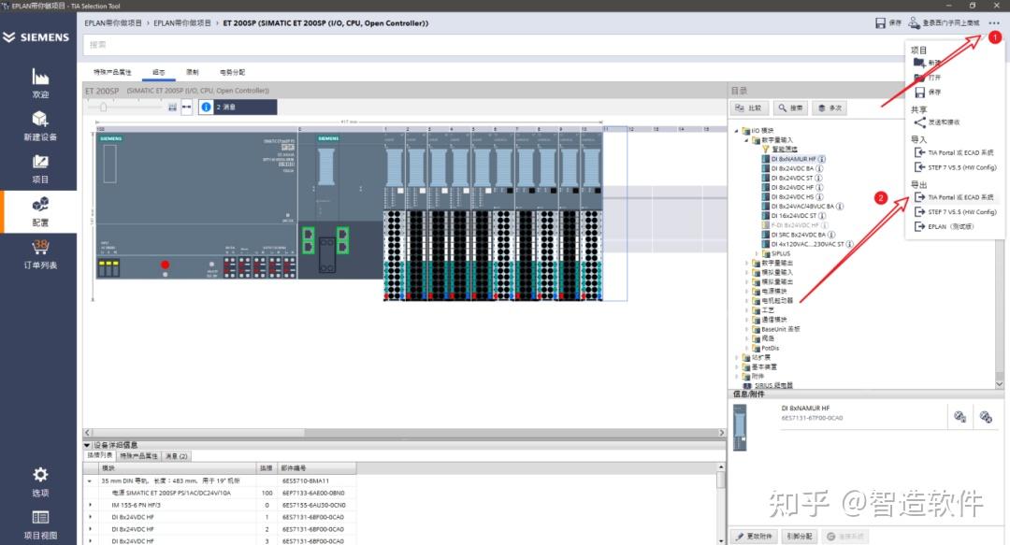Click the blue info messages icon
This screenshot has height=545, width=1010.
[x=207, y=108]
